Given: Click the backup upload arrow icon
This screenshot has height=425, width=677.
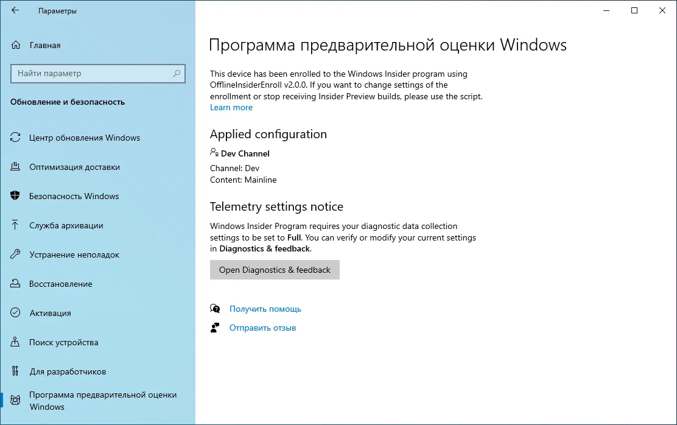Looking at the screenshot, I should 16,225.
